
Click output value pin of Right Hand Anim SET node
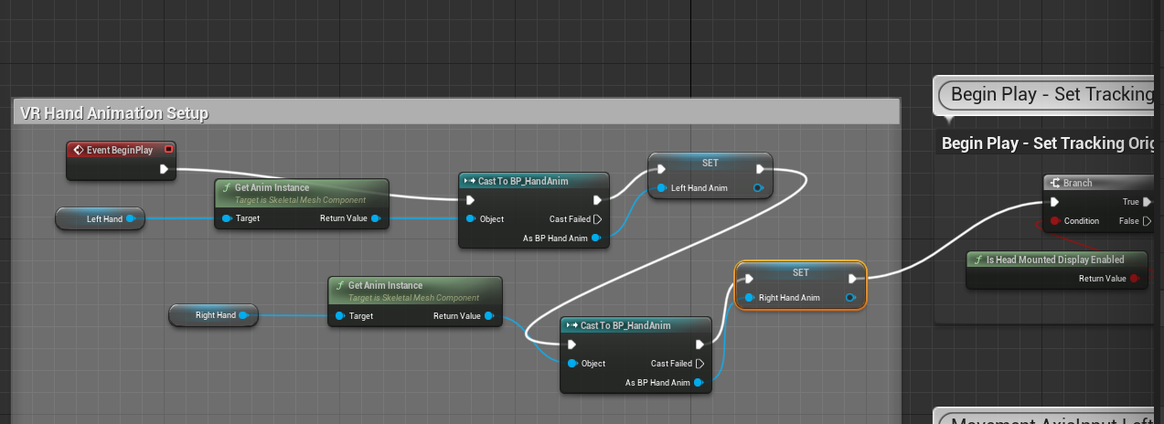pos(850,298)
